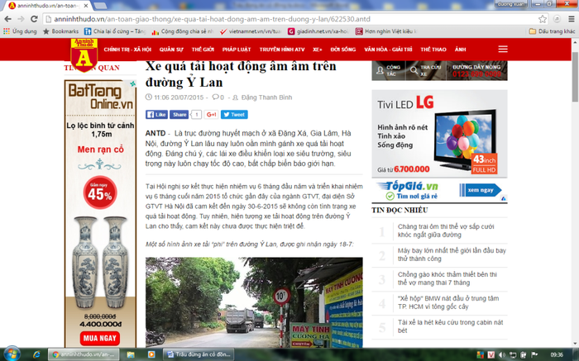Click the comment count bubble icon
Image resolution: width=579 pixels, height=361 pixels.
[x=197, y=114]
